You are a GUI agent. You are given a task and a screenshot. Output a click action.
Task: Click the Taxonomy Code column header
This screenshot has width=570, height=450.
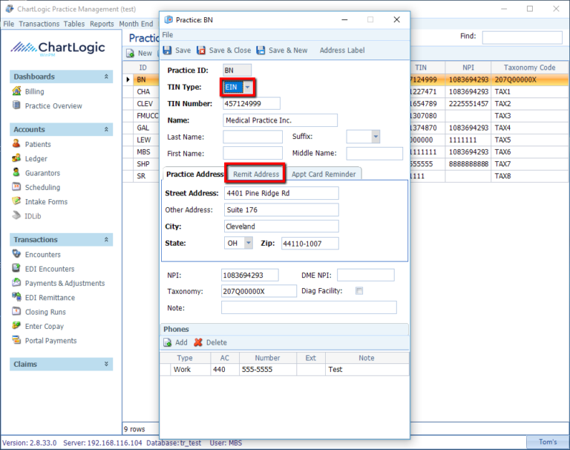pos(529,68)
